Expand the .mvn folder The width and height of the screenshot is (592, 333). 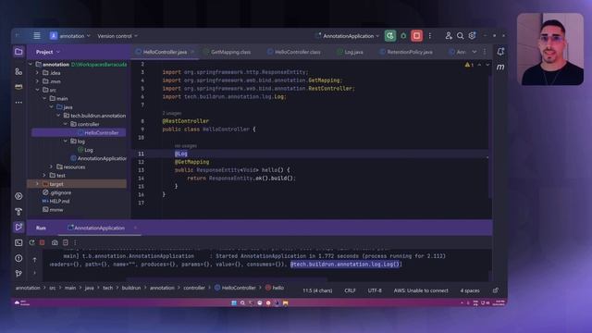(x=37, y=81)
